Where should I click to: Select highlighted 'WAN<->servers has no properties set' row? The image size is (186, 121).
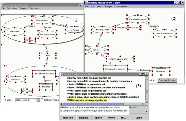(x=87, y=100)
